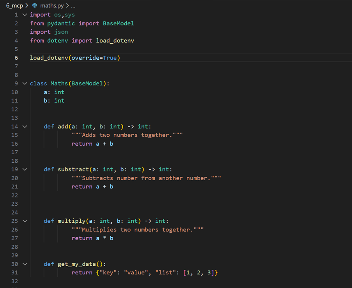
Task: Click docstring 'Subtracts number from another number.'
Action: click(146, 178)
